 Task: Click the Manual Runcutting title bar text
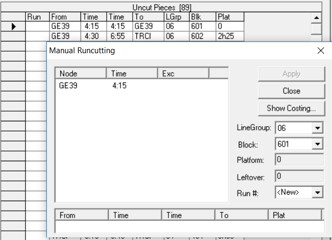[x=82, y=51]
